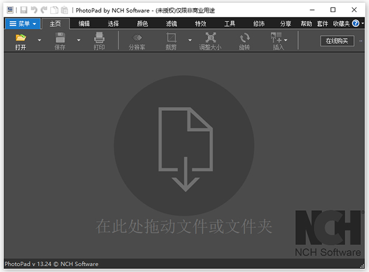Switch to the 选择 tab
Screen dimensions: 369x272
point(114,24)
